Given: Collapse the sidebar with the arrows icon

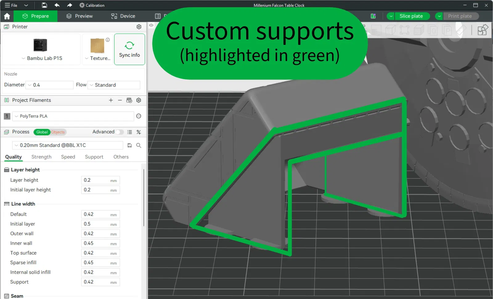Looking at the screenshot, I should (x=151, y=25).
